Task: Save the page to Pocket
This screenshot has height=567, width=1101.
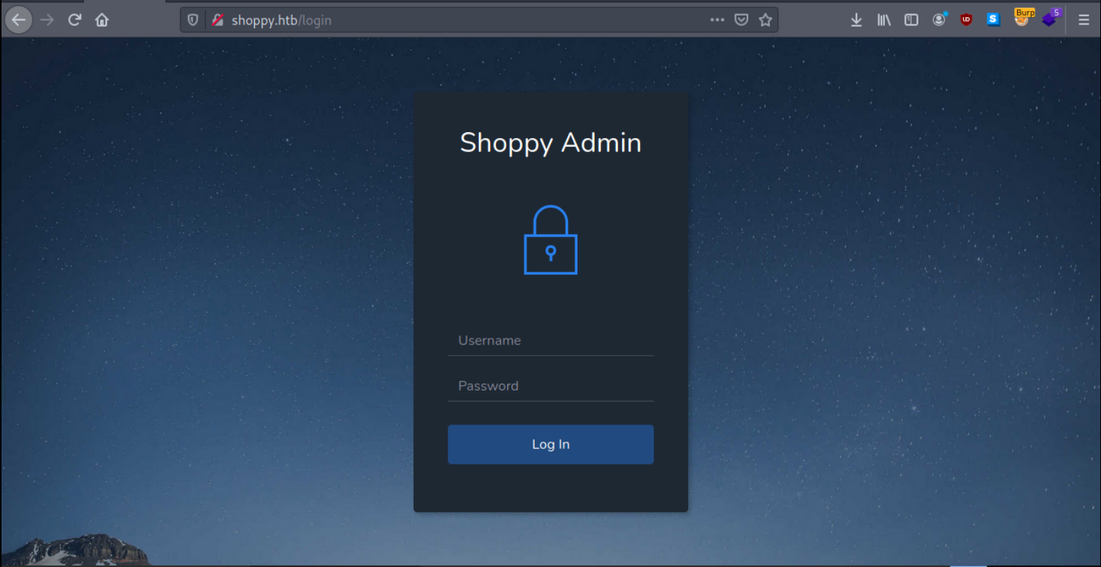Action: tap(741, 20)
